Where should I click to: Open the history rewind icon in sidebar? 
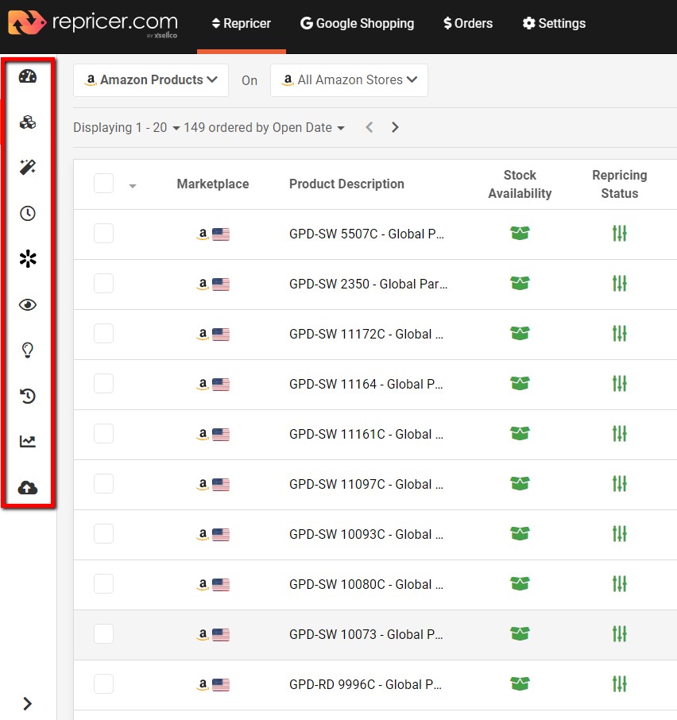coord(28,396)
